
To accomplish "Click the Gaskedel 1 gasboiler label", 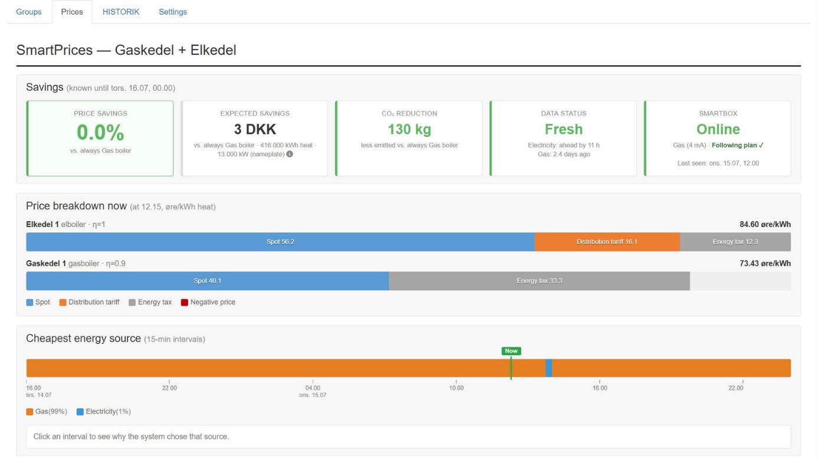I will pyautogui.click(x=76, y=264).
